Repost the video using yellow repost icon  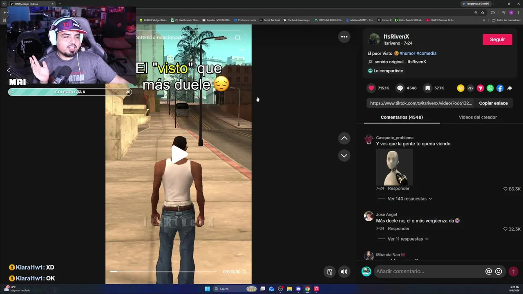point(460,88)
